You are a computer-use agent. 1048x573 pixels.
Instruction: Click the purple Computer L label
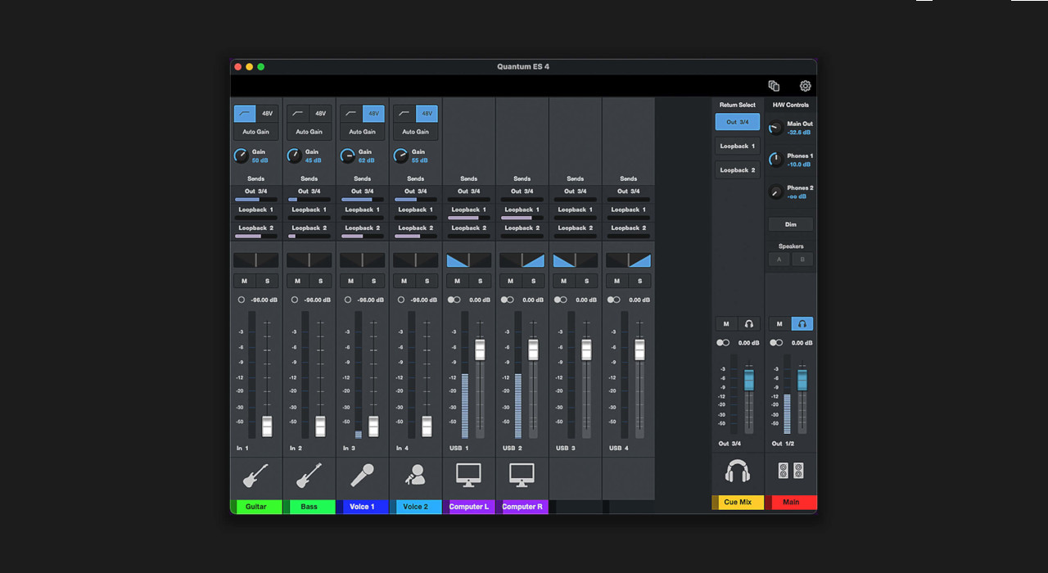(x=469, y=507)
